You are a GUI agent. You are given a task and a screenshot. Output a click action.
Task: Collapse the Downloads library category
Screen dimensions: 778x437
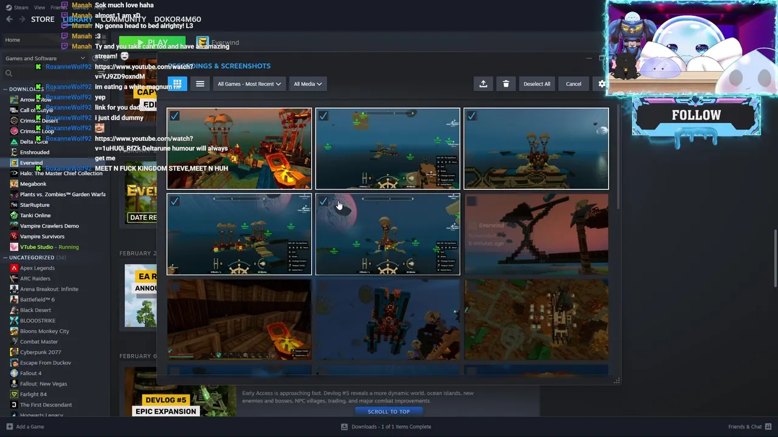point(5,89)
